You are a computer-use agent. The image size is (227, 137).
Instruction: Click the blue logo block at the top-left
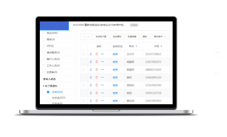[54, 26]
